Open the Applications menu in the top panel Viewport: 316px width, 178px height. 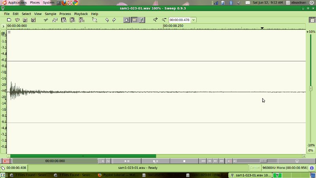(x=17, y=2)
